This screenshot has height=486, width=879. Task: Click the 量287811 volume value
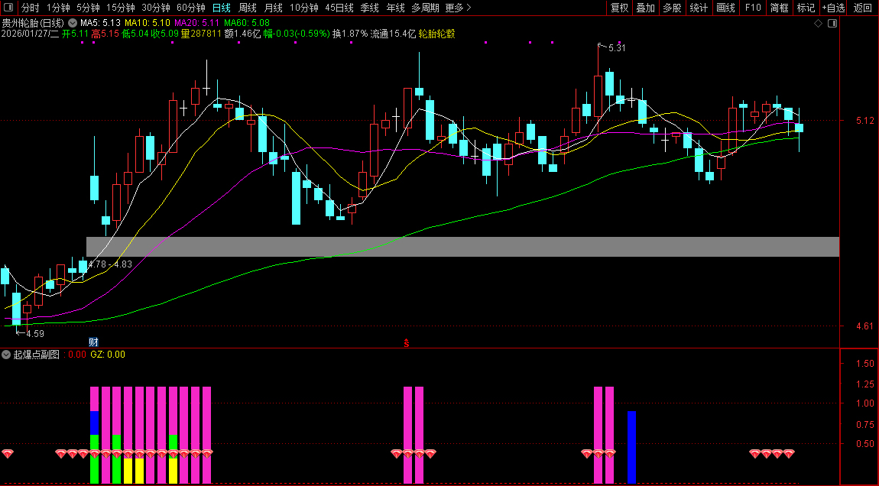[201, 34]
